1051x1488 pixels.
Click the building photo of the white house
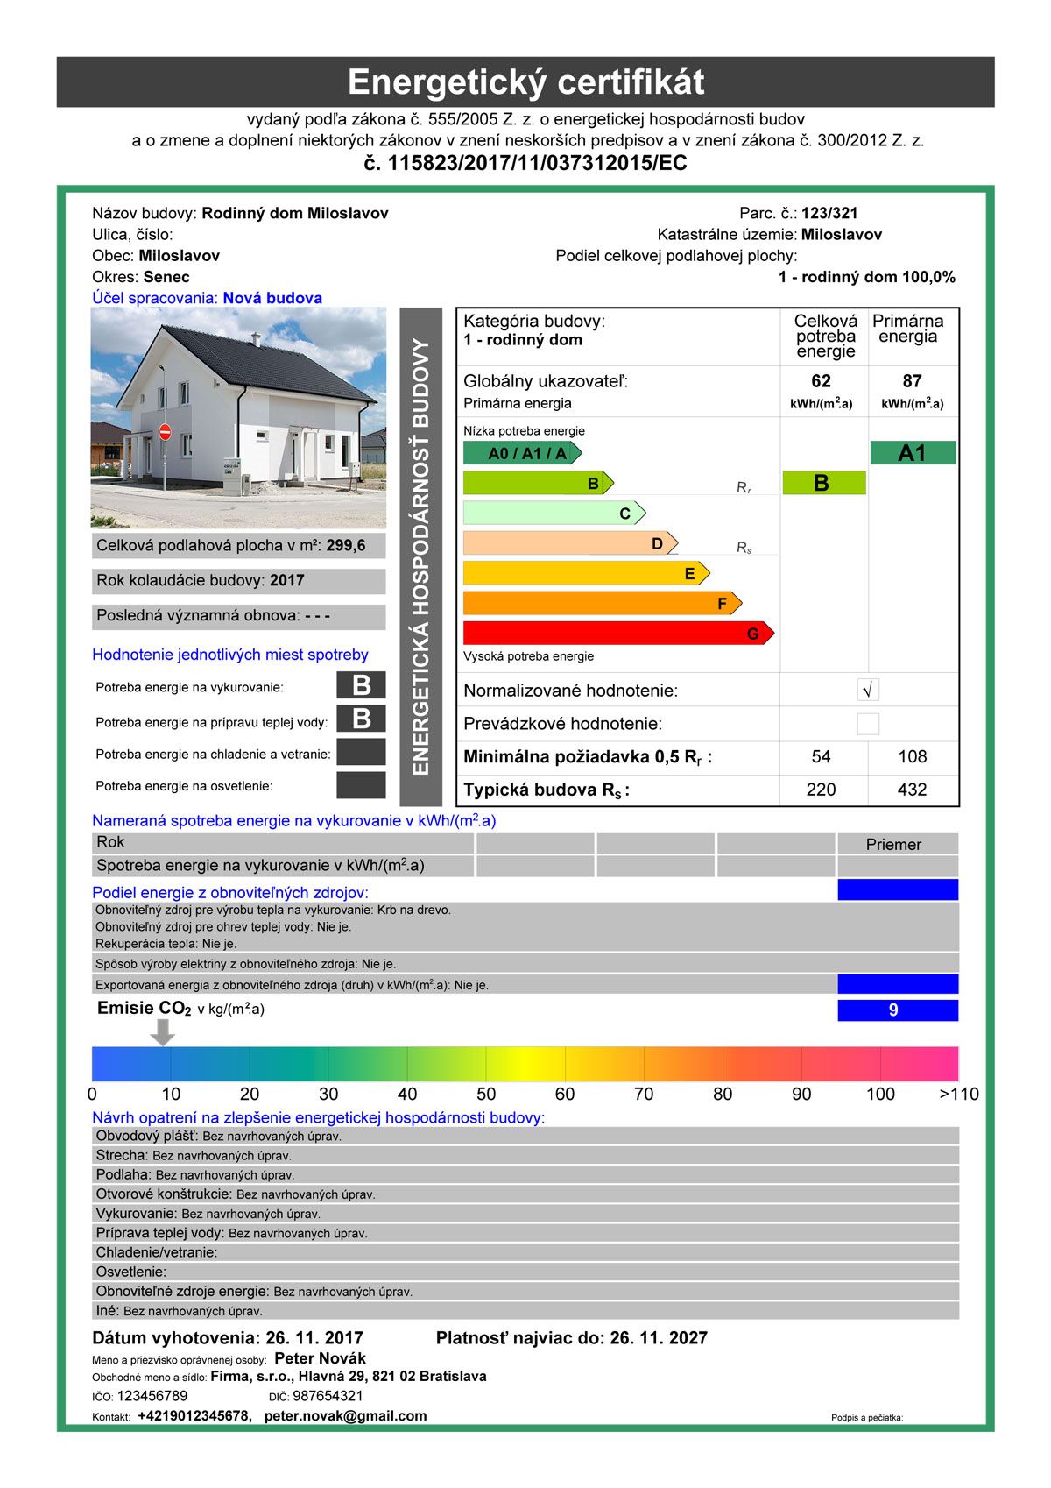tap(238, 417)
